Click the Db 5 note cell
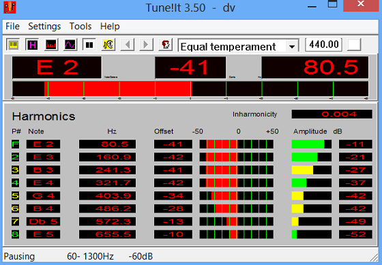This screenshot has width=382, height=265. pyautogui.click(x=43, y=221)
